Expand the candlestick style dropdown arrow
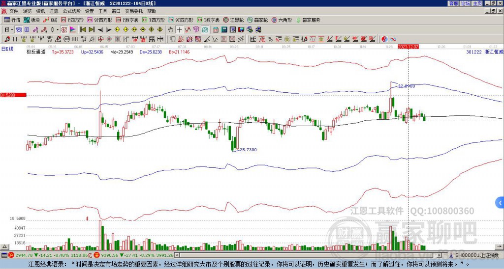The height and width of the screenshot is (269, 504). pos(58,30)
